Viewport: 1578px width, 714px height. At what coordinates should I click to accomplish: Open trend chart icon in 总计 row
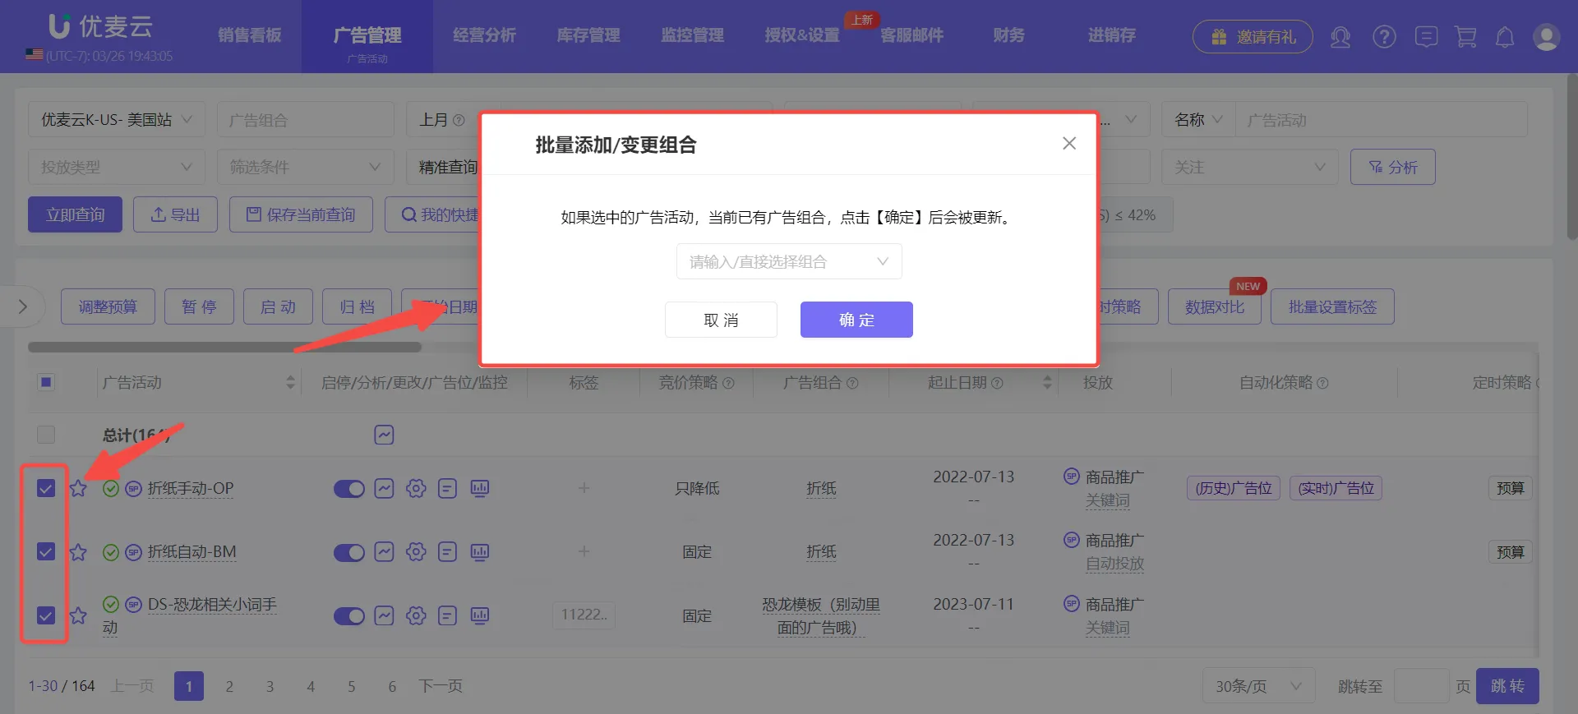[x=384, y=435]
